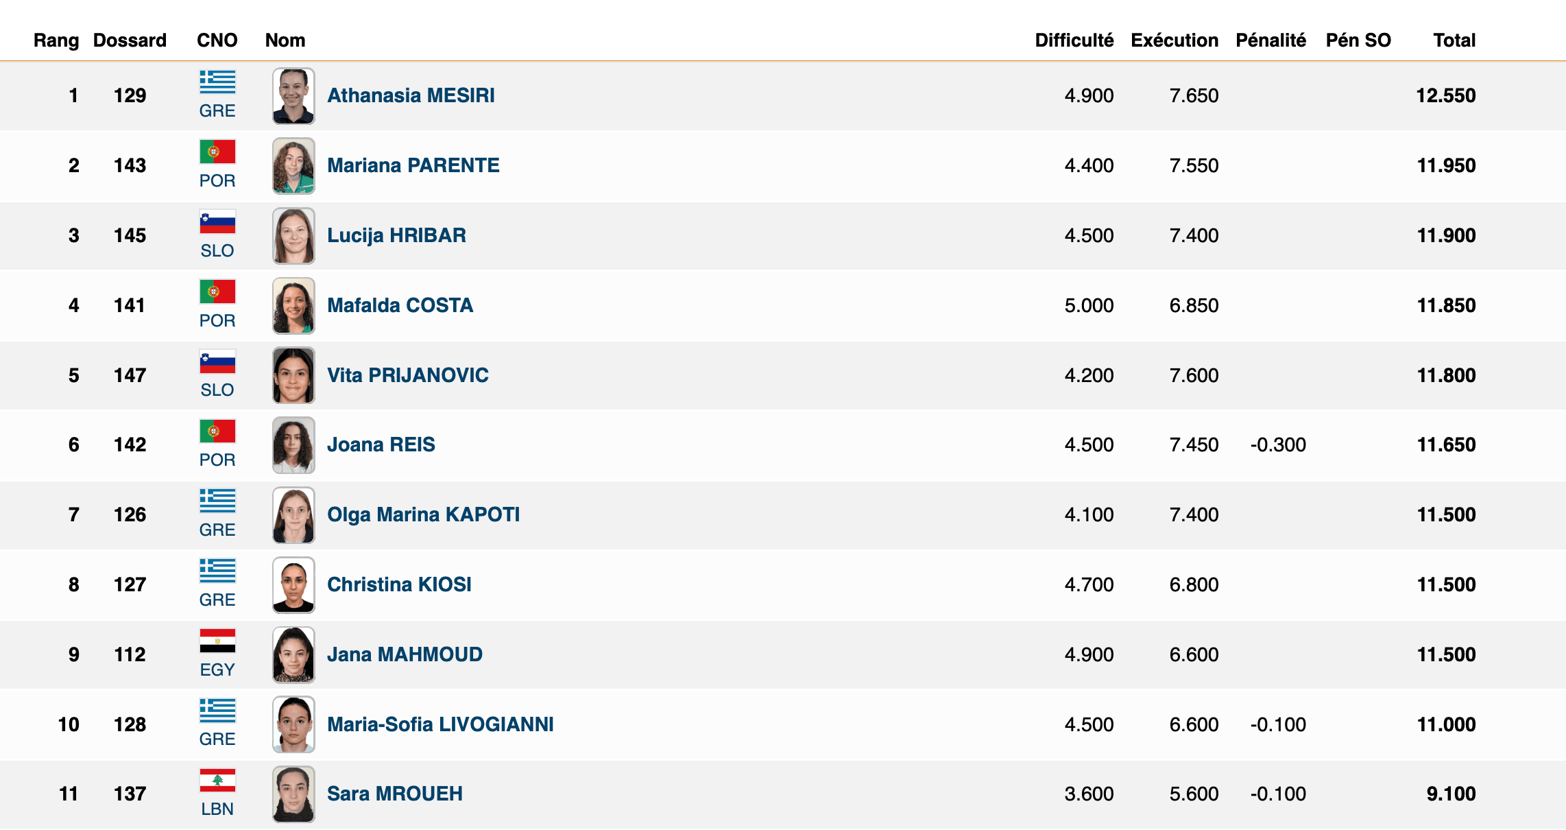Open the Mafalda COSTA profile link

[x=400, y=305]
